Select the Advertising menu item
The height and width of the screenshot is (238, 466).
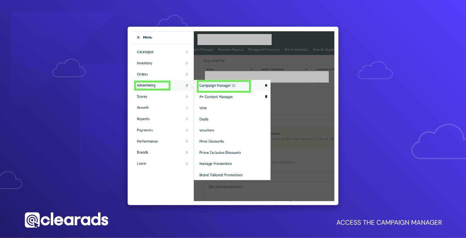(x=146, y=85)
